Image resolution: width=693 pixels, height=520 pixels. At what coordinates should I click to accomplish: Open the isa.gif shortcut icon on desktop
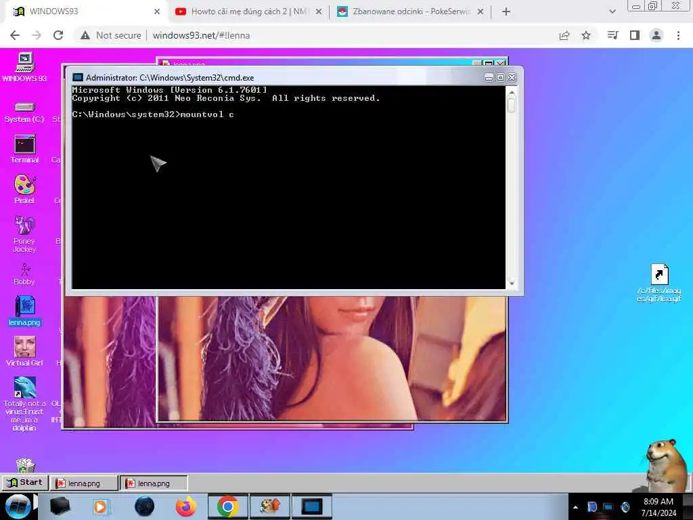659,283
